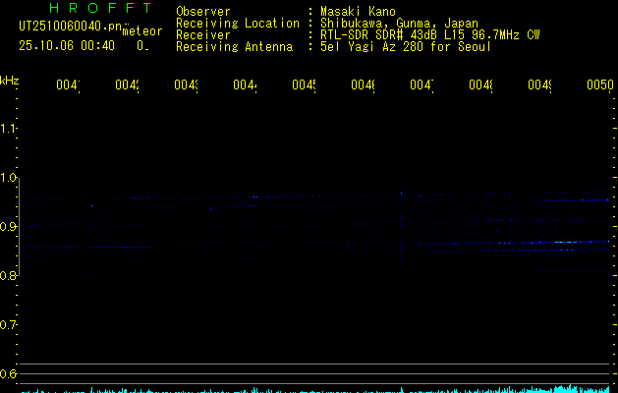Click the 0.9 kHz axis label
The image size is (618, 393).
(8, 226)
